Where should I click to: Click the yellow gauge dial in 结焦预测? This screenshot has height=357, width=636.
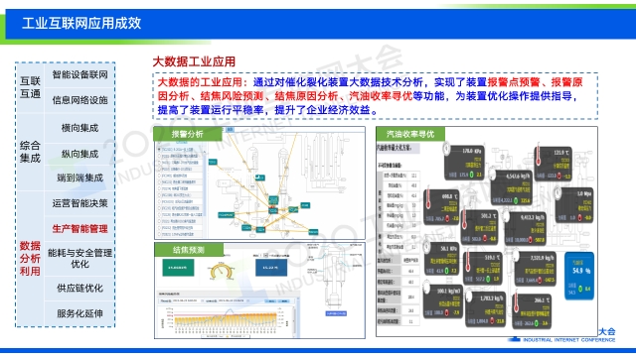222,271
